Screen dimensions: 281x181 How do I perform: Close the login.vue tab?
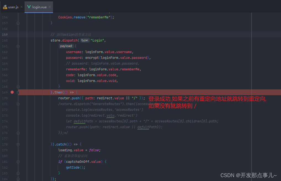(x=50, y=7)
